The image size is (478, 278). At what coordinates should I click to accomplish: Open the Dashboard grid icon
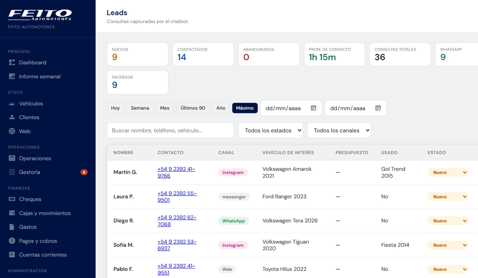click(x=12, y=63)
